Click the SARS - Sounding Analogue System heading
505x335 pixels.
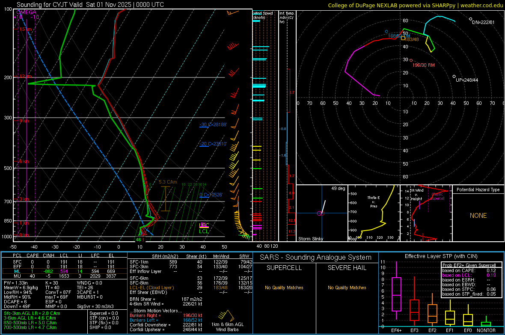tap(316, 258)
